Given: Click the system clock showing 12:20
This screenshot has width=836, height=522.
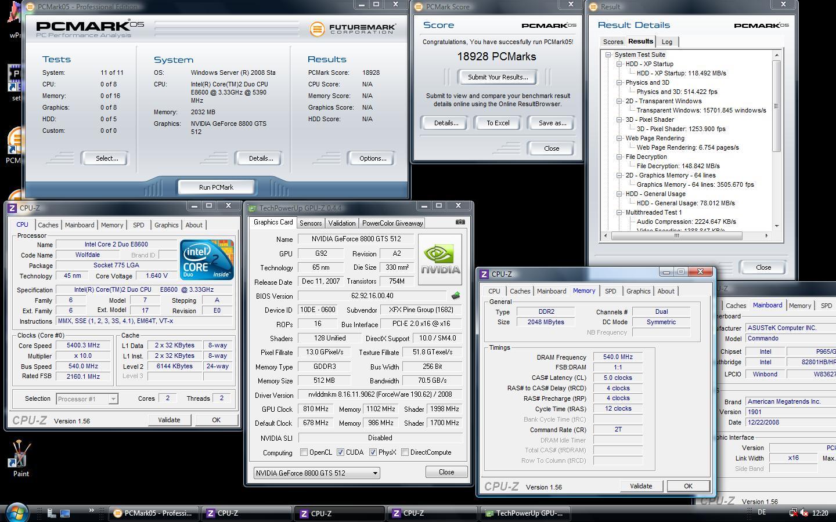Looking at the screenshot, I should coord(820,513).
